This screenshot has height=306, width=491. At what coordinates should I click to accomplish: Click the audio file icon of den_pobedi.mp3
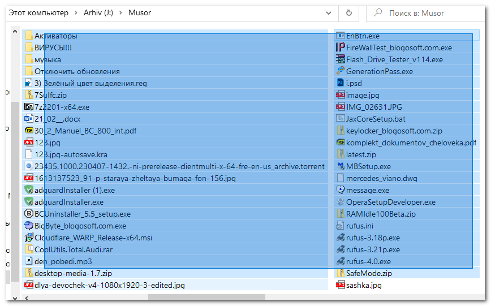(x=29, y=261)
